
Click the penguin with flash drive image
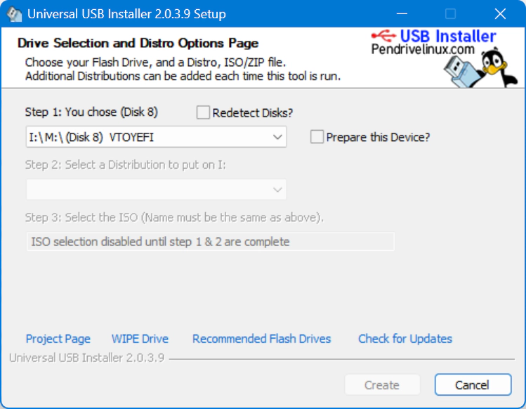480,69
